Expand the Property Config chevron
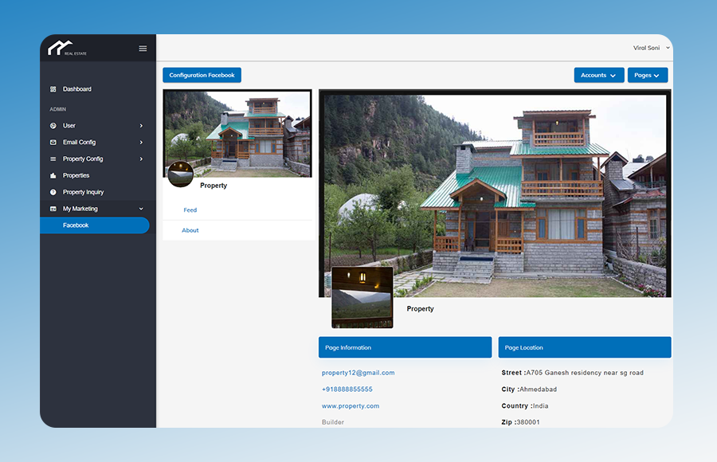Screen dimensions: 717x462 [141, 159]
